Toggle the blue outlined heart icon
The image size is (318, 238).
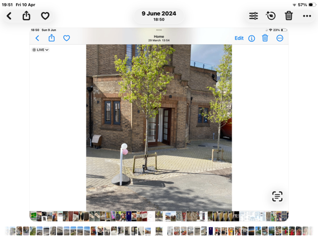click(66, 38)
